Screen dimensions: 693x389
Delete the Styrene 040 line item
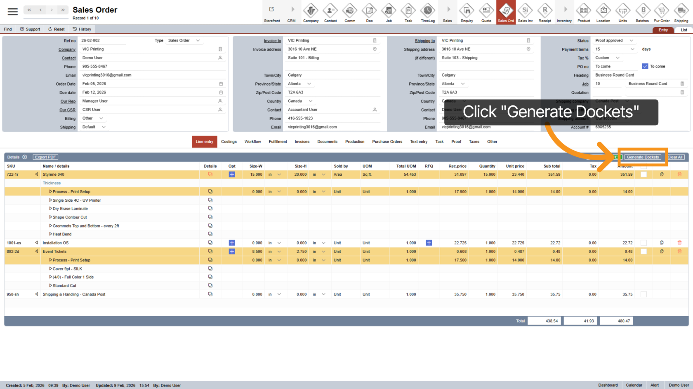pyautogui.click(x=679, y=175)
